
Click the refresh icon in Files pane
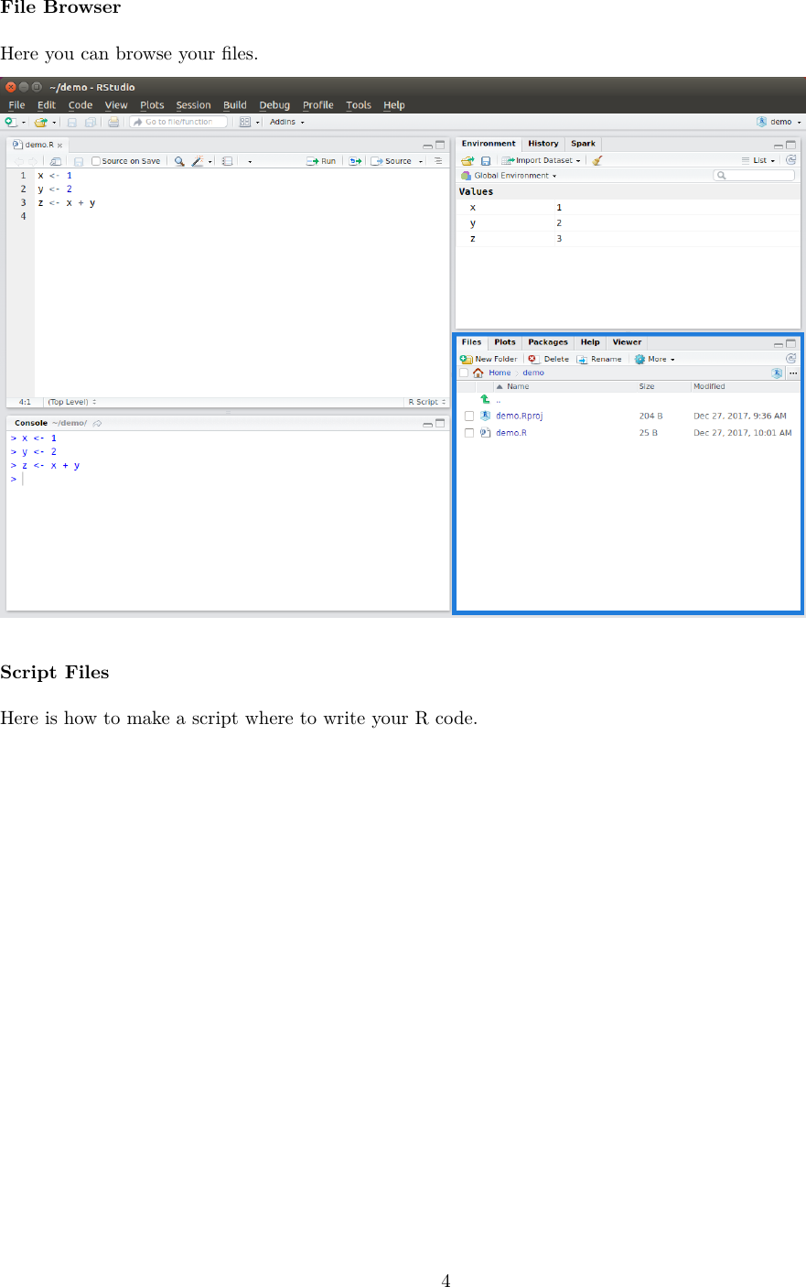(x=791, y=359)
